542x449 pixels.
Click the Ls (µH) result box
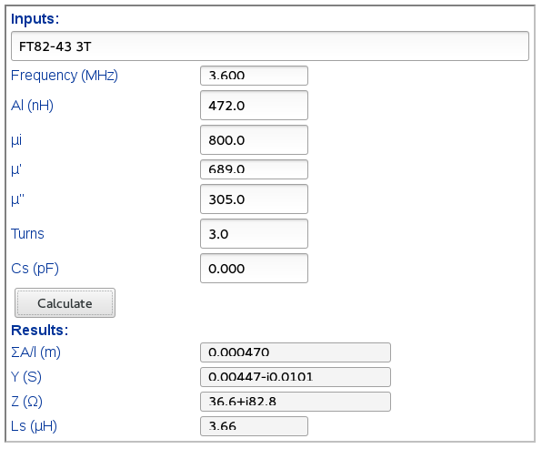(x=254, y=426)
